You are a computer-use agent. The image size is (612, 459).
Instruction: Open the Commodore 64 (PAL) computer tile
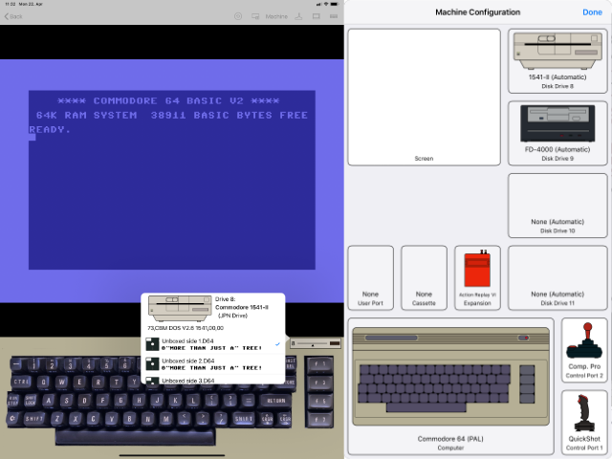[x=449, y=387]
